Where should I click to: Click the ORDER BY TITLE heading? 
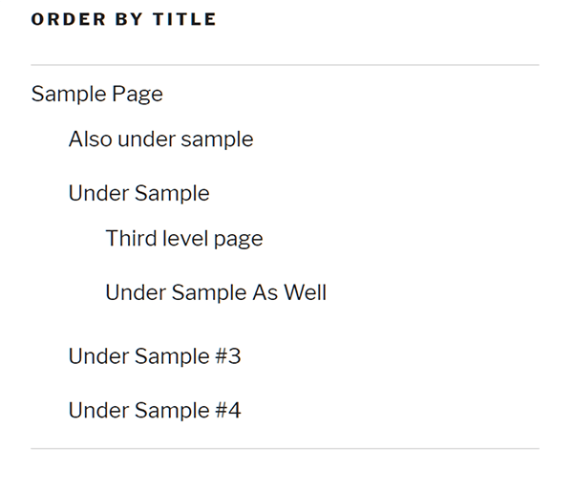[x=123, y=19]
